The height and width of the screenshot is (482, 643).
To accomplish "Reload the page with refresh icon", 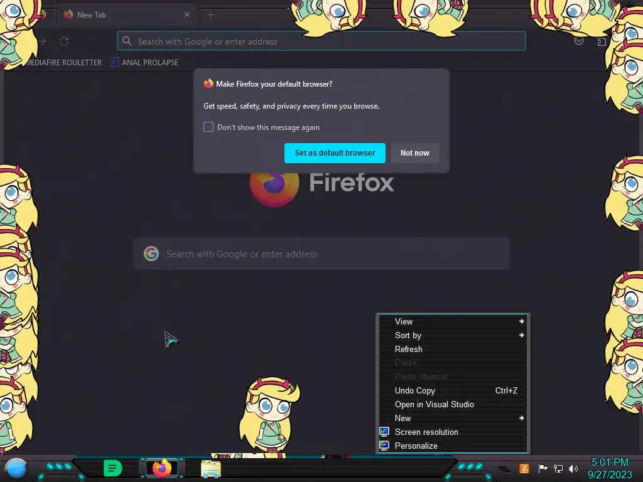I will click(64, 41).
